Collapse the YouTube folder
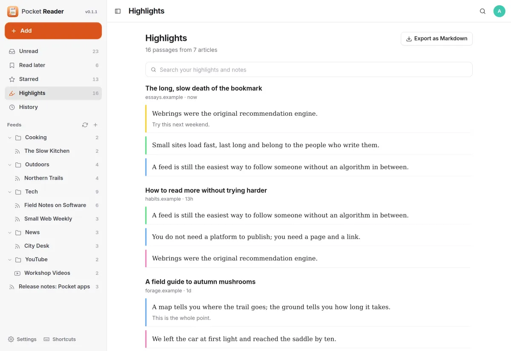The height and width of the screenshot is (351, 511). tap(10, 260)
